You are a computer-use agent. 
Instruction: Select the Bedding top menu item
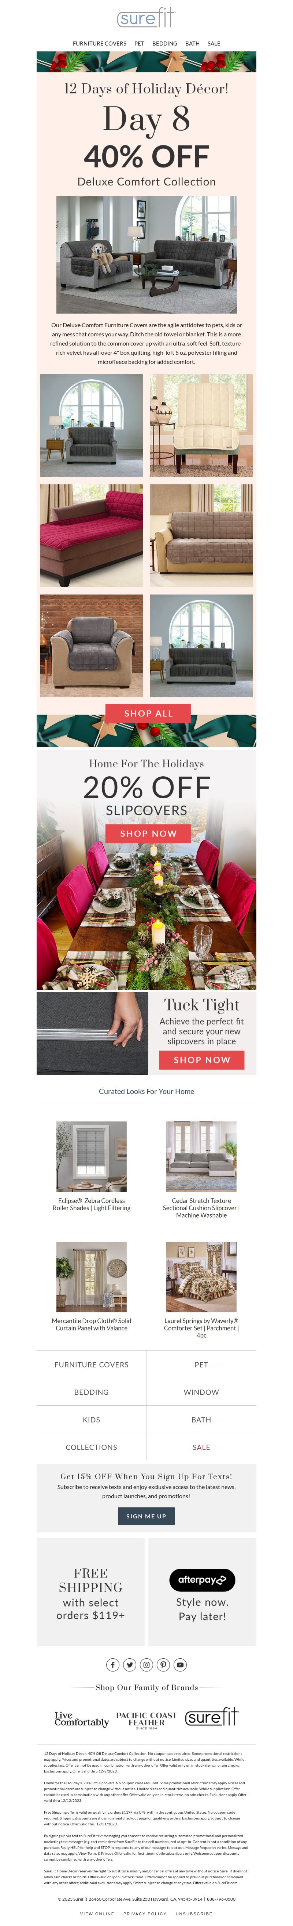(165, 43)
